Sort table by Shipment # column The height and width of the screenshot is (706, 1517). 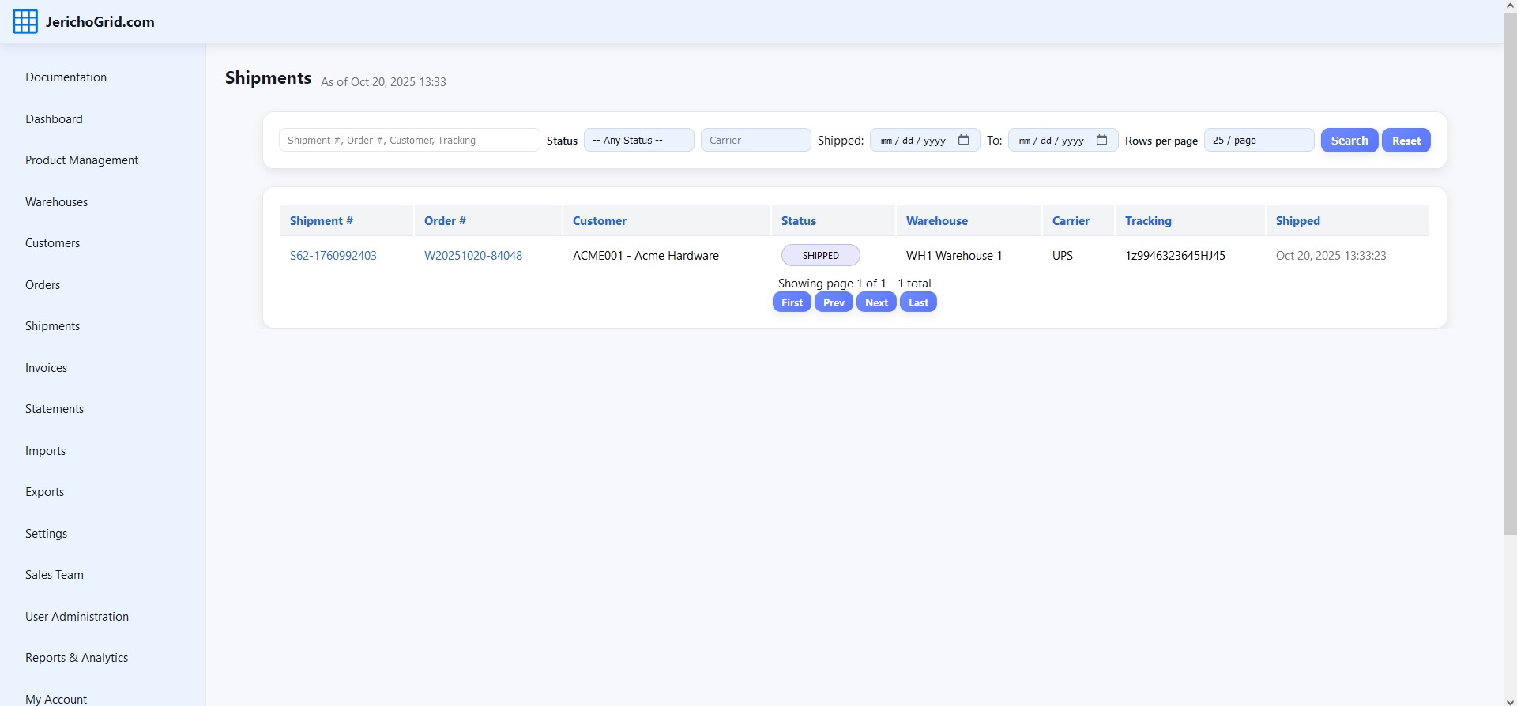coord(321,221)
